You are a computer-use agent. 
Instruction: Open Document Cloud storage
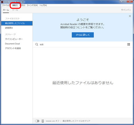tap(12, 44)
